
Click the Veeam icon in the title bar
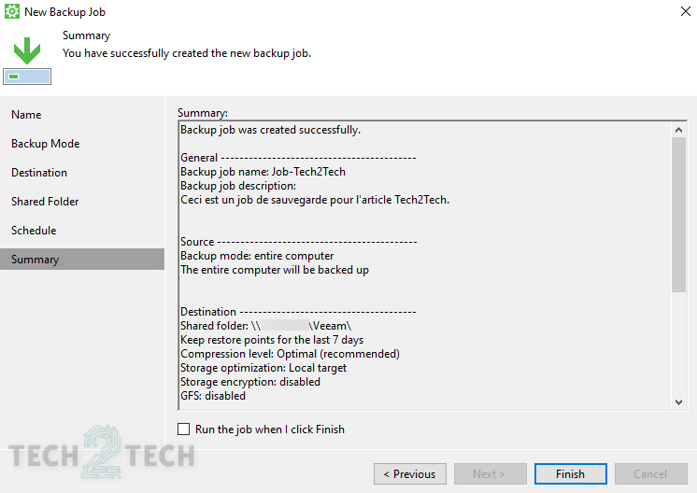12,11
